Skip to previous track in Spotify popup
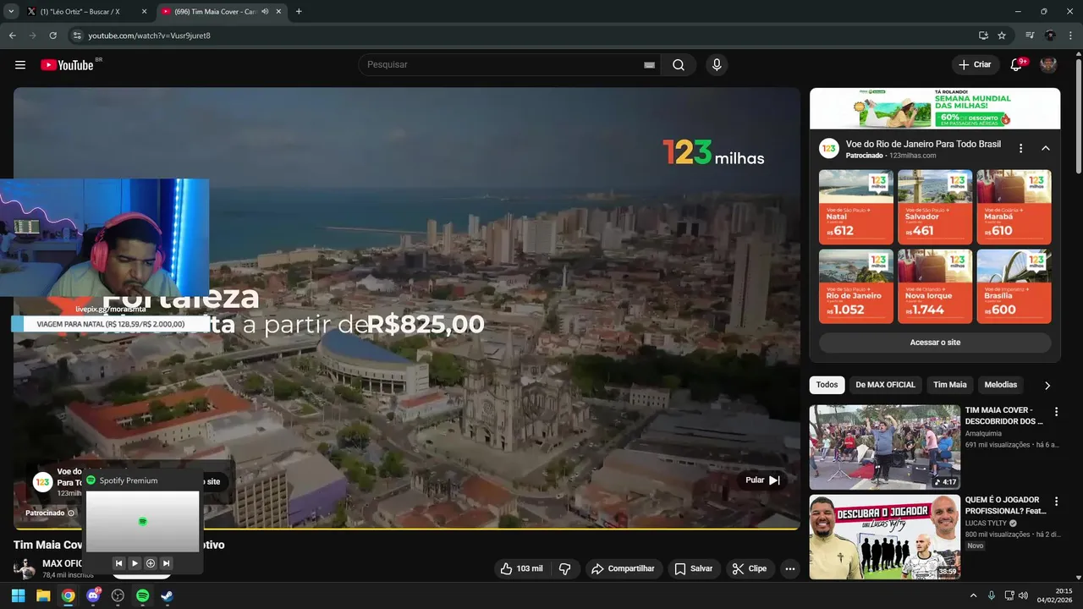Viewport: 1083px width, 609px height. 118,563
